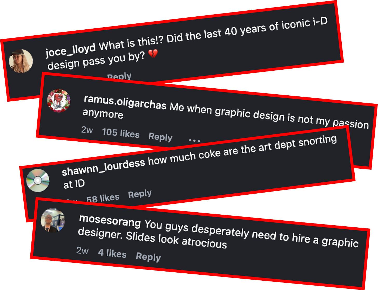Click the broken heart emoji
The image size is (378, 290).
click(153, 54)
